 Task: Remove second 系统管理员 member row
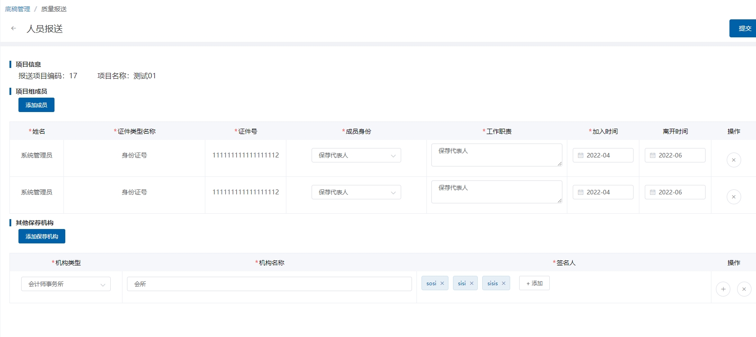click(733, 197)
